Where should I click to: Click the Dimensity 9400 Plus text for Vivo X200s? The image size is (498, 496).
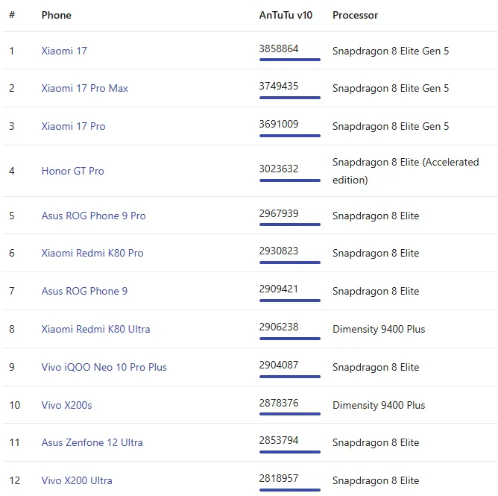click(x=379, y=405)
